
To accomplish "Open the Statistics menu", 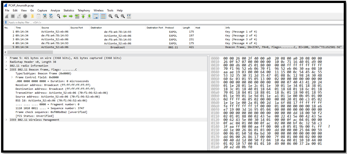I will coord(69,10).
